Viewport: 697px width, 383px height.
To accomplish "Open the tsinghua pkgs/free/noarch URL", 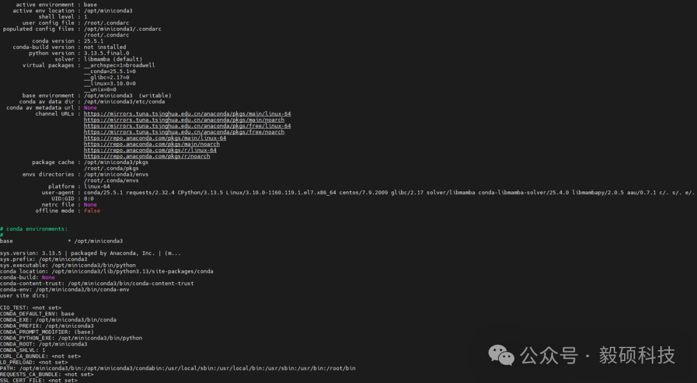I will [x=184, y=132].
